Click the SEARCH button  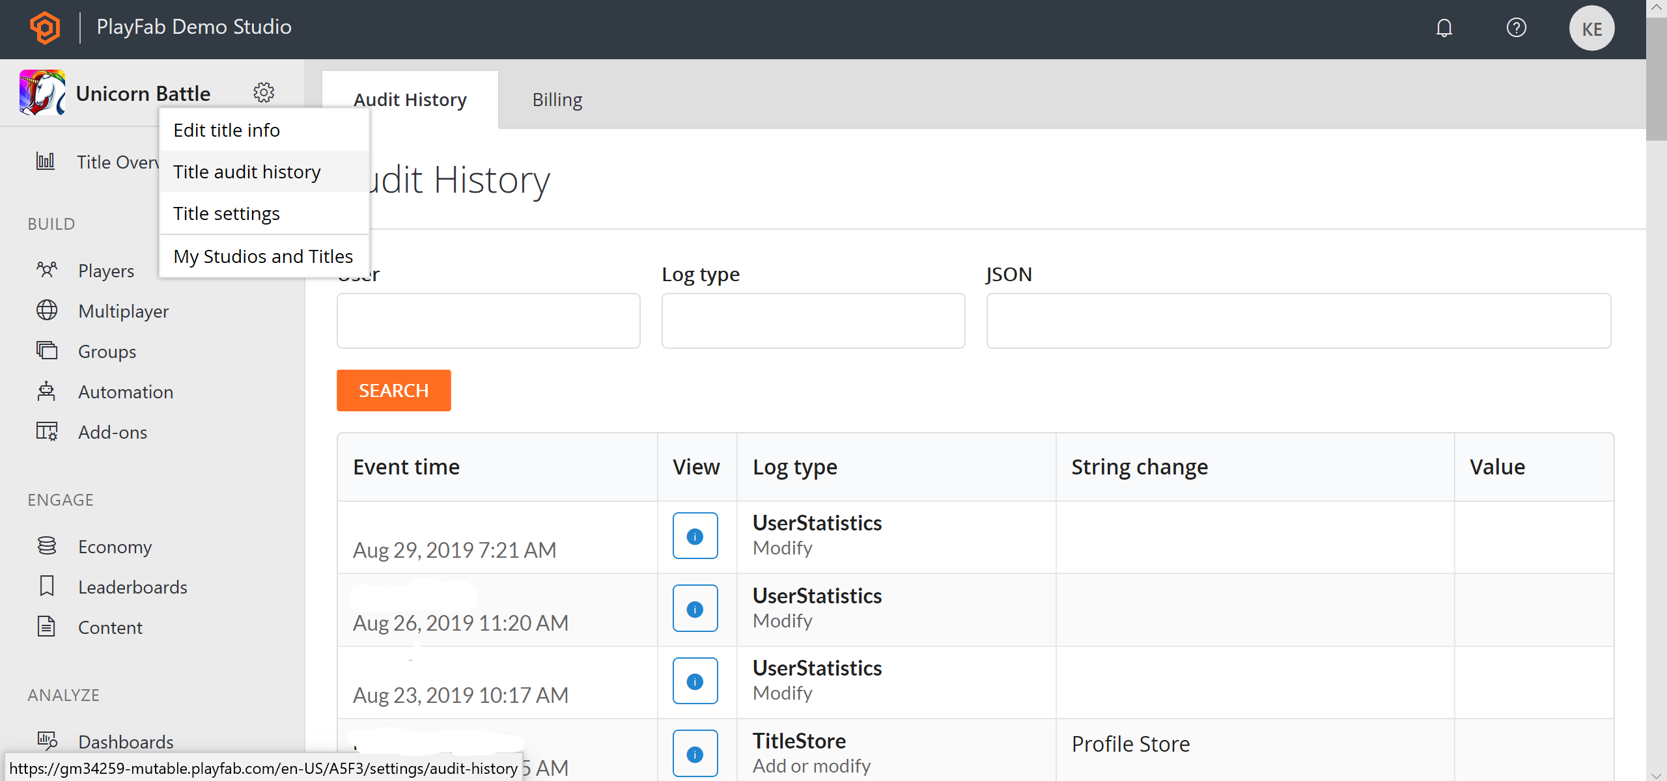[395, 391]
